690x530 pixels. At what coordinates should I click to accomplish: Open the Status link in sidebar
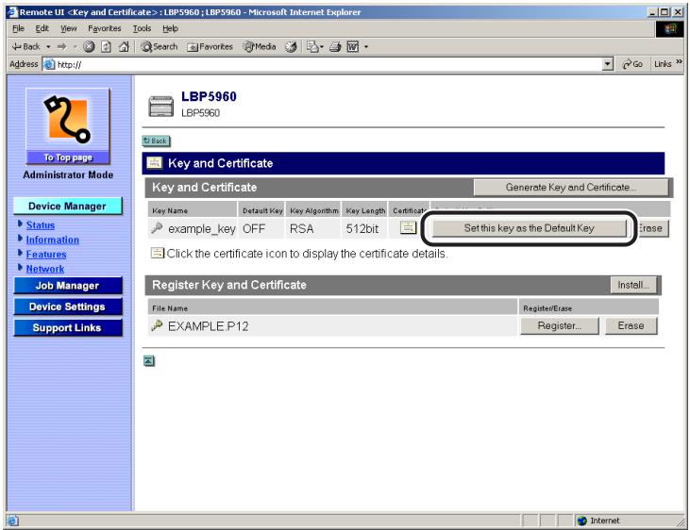(x=41, y=225)
